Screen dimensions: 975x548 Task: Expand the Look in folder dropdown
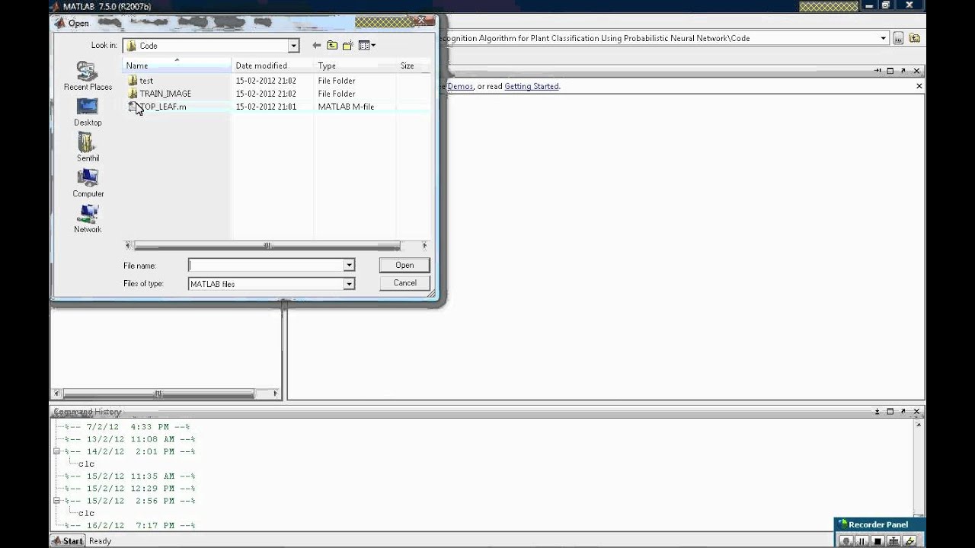(293, 46)
